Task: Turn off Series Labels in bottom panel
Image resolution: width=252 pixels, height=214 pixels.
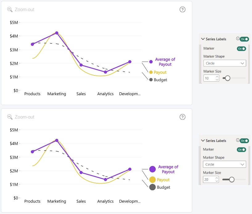Action: click(x=244, y=141)
